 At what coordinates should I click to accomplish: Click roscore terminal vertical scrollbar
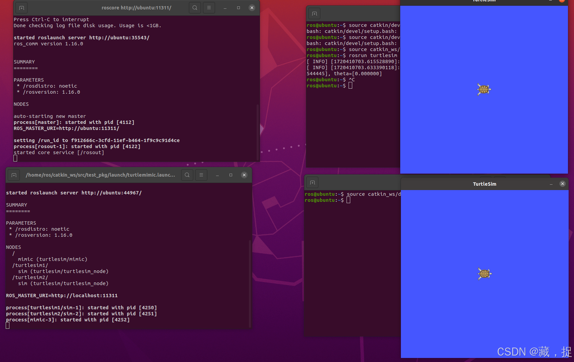coord(257,132)
